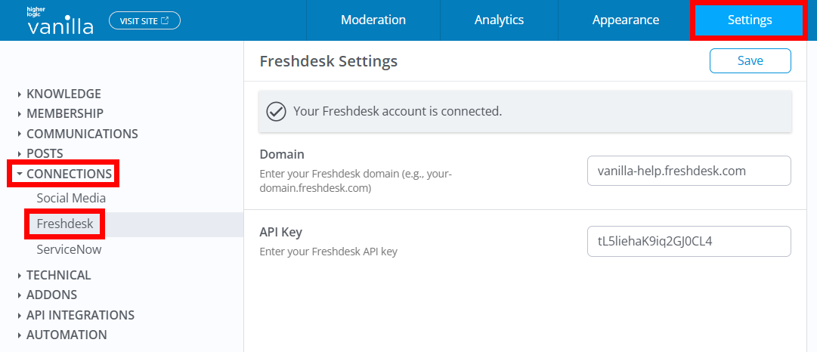Save the Freshdesk settings
Image resolution: width=817 pixels, height=352 pixels.
(x=750, y=60)
